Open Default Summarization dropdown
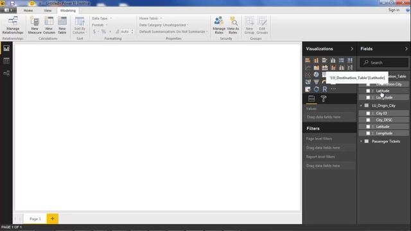 point(173,31)
